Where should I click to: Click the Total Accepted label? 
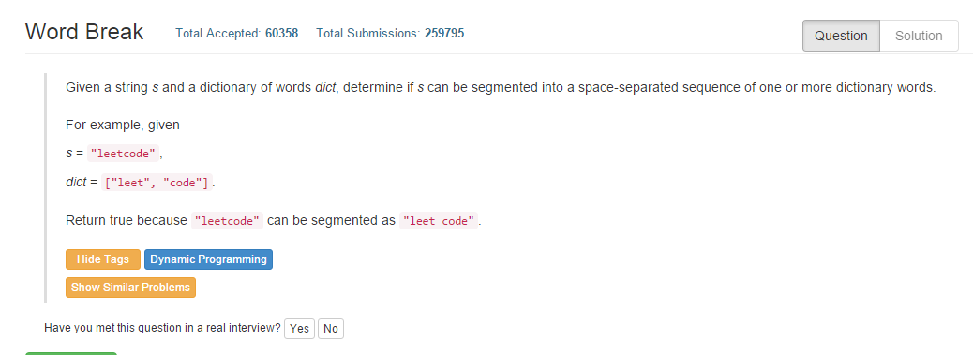218,34
